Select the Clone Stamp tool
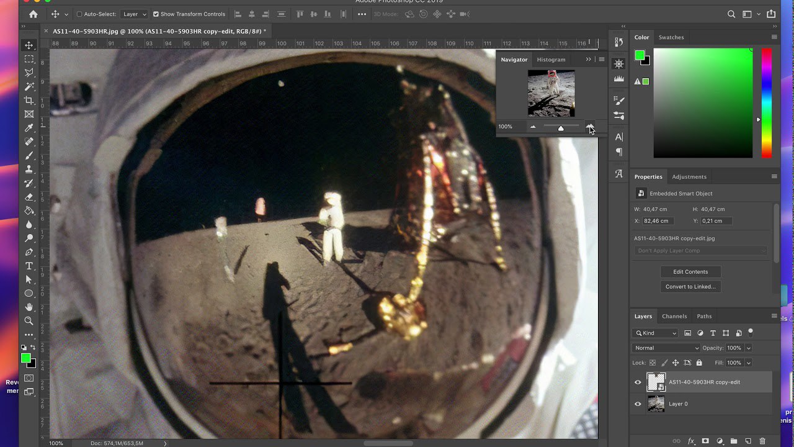The image size is (794, 447). tap(29, 169)
